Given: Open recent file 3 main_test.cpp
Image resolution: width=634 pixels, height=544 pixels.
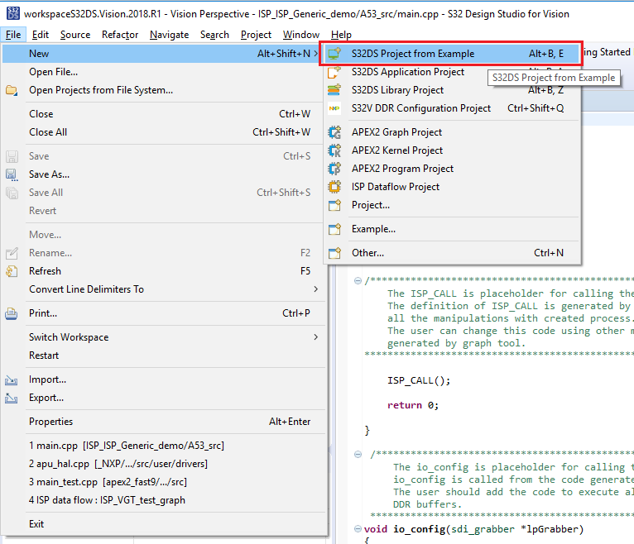Looking at the screenshot, I should (x=164, y=482).
